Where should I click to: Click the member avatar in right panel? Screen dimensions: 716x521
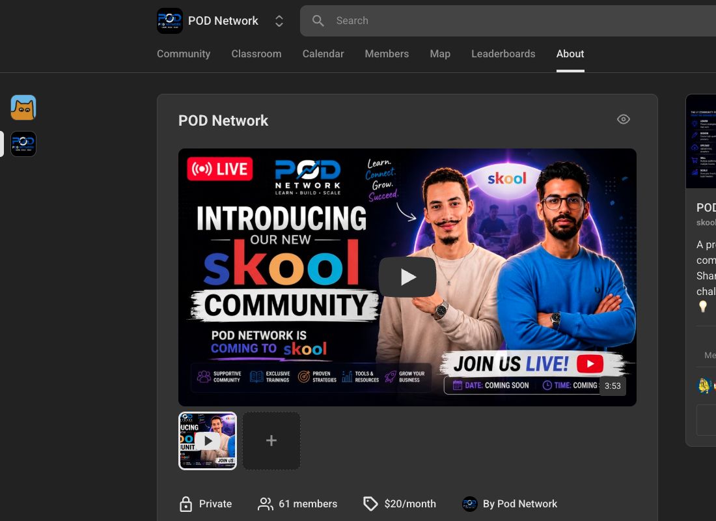[x=704, y=386]
